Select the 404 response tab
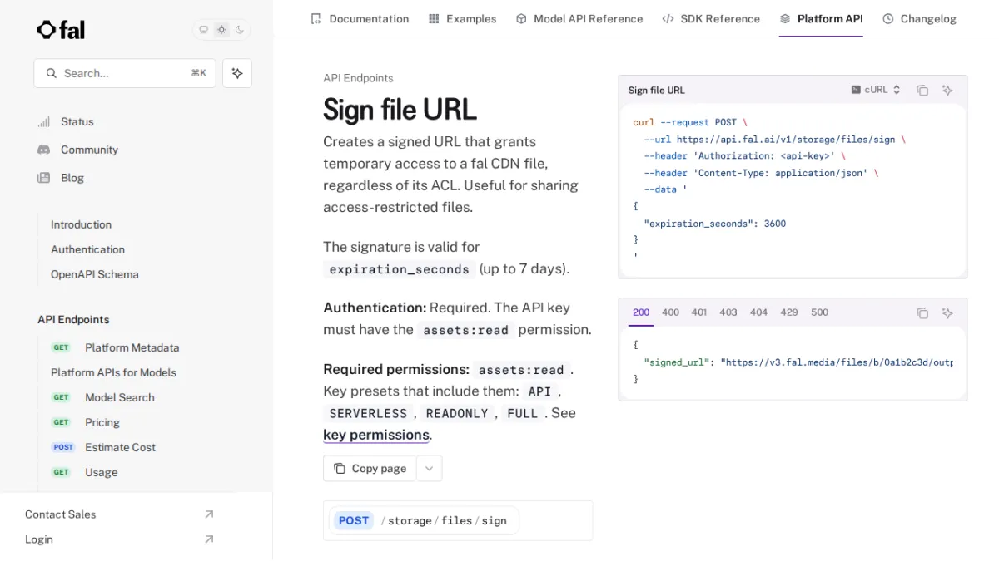999x561 pixels. click(758, 312)
